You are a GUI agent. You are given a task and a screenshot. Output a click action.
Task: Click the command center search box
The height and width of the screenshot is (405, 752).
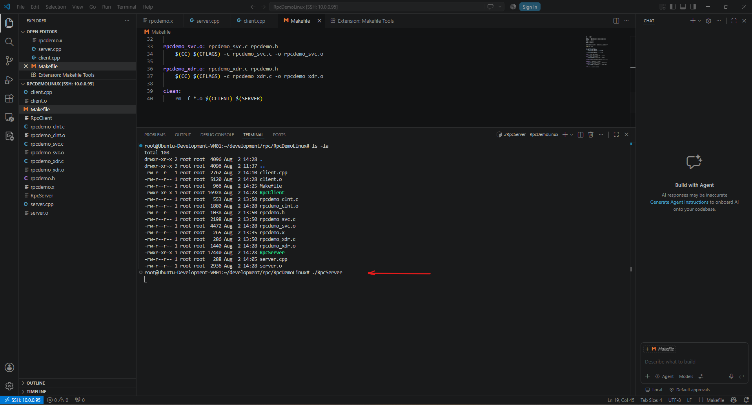tap(377, 7)
